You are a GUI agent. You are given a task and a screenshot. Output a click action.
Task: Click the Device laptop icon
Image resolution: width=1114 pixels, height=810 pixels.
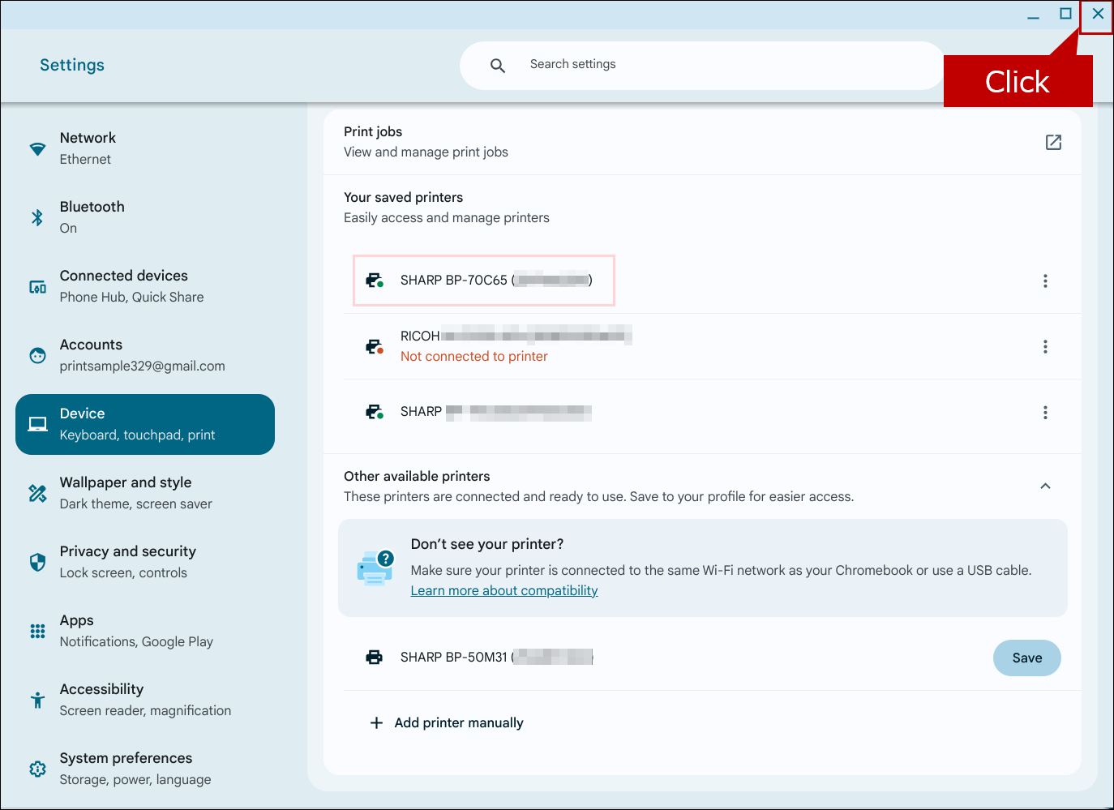(37, 424)
